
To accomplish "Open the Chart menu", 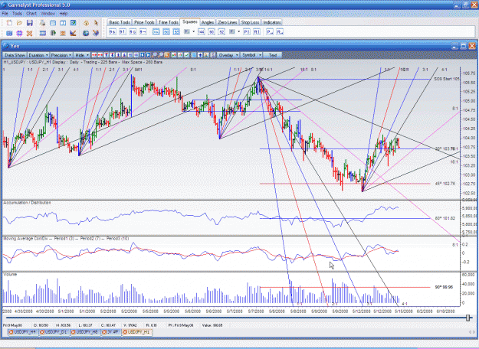I will click(x=31, y=14).
